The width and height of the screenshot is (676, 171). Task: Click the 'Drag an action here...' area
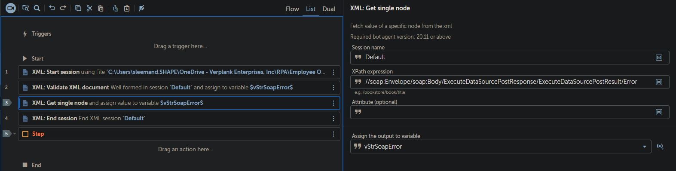click(186, 150)
